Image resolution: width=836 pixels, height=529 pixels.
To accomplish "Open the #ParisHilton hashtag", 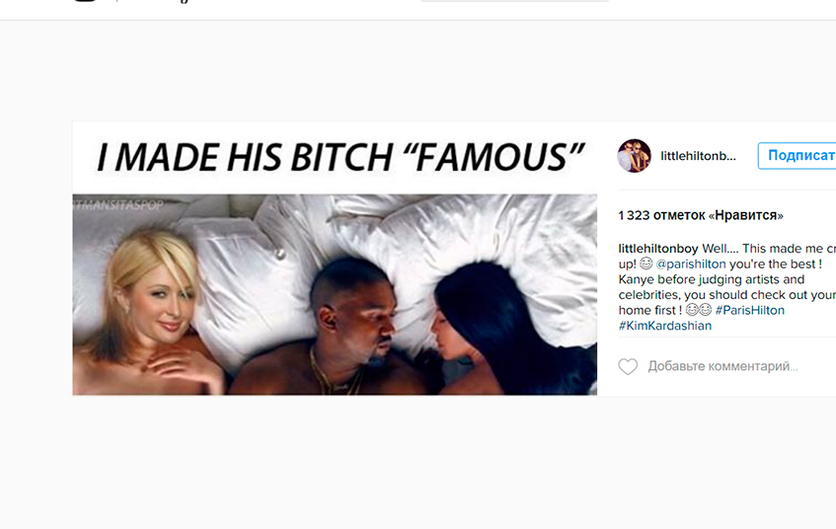I will click(749, 310).
